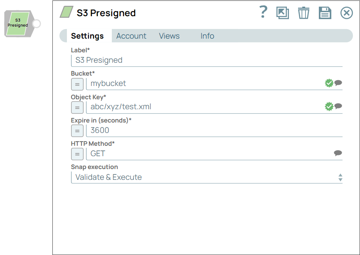This screenshot has height=255, width=360.
Task: Toggle expression mode for Bucket field
Action: [x=77, y=84]
